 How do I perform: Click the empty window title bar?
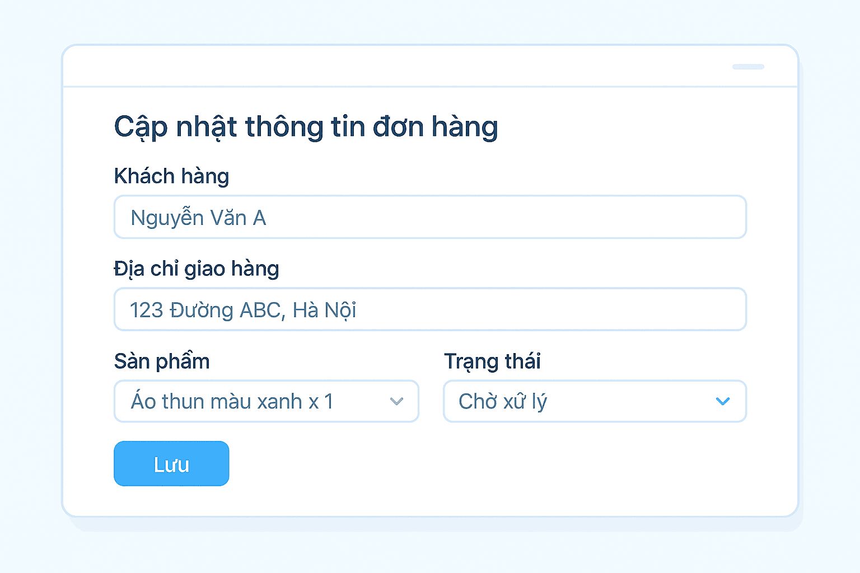[x=392, y=67]
